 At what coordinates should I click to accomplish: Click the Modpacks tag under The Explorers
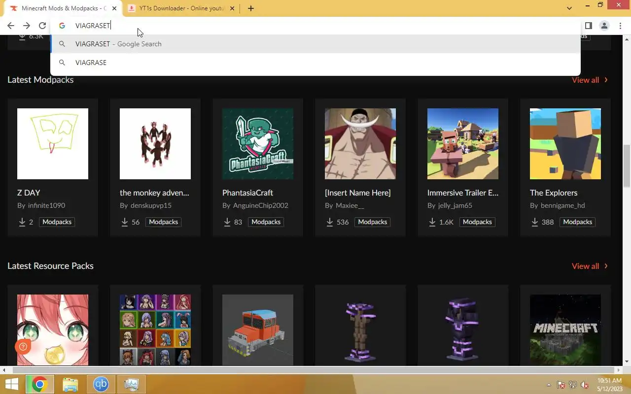pyautogui.click(x=578, y=222)
